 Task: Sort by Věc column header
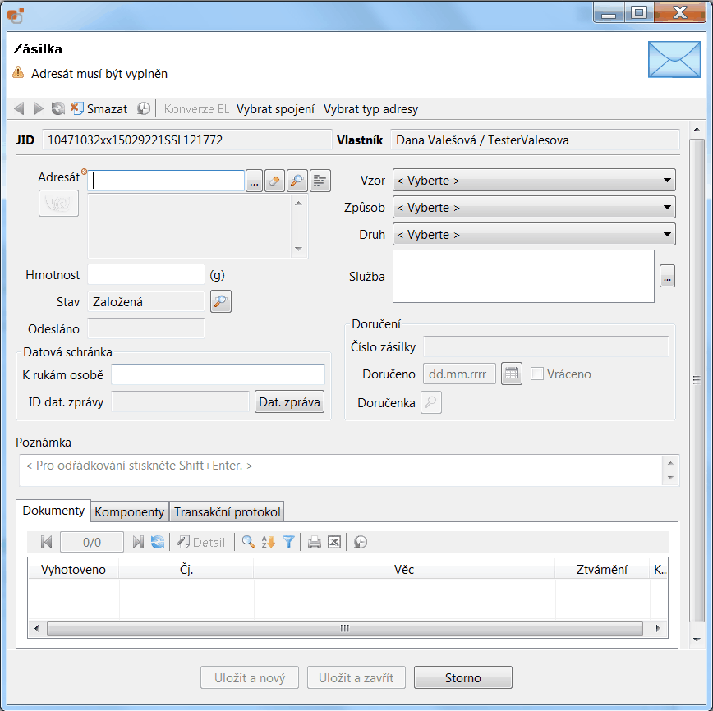click(404, 569)
